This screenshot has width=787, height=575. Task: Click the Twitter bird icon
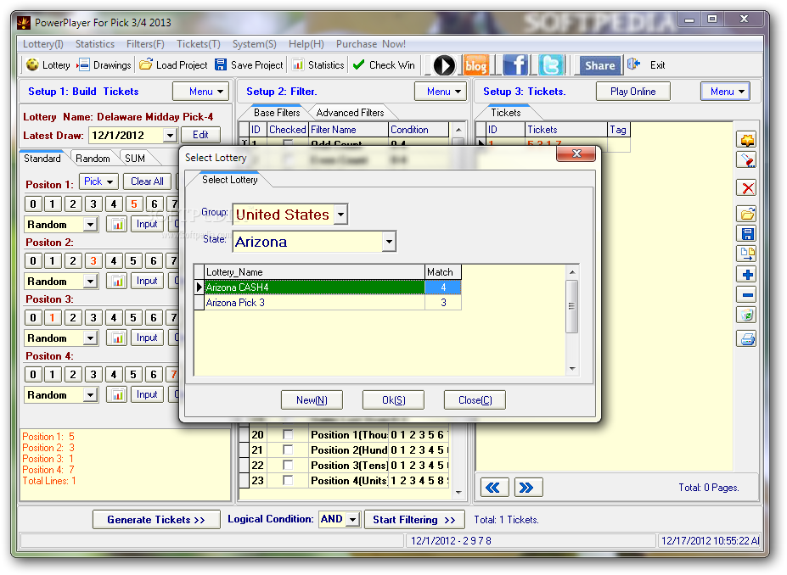tap(551, 65)
